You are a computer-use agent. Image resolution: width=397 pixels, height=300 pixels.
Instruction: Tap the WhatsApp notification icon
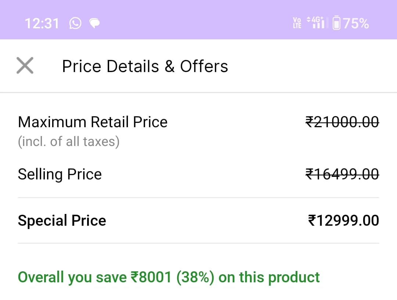click(x=75, y=23)
